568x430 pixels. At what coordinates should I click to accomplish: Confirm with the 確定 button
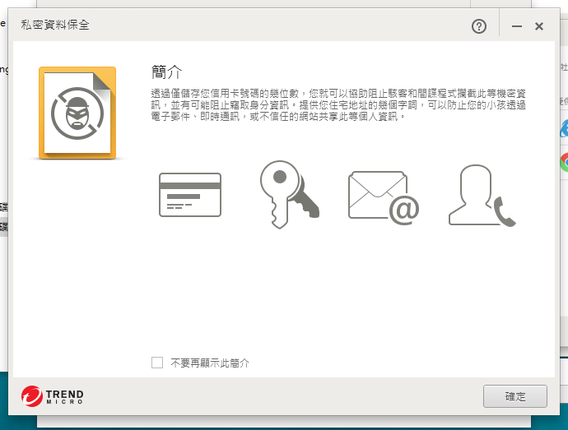point(515,396)
